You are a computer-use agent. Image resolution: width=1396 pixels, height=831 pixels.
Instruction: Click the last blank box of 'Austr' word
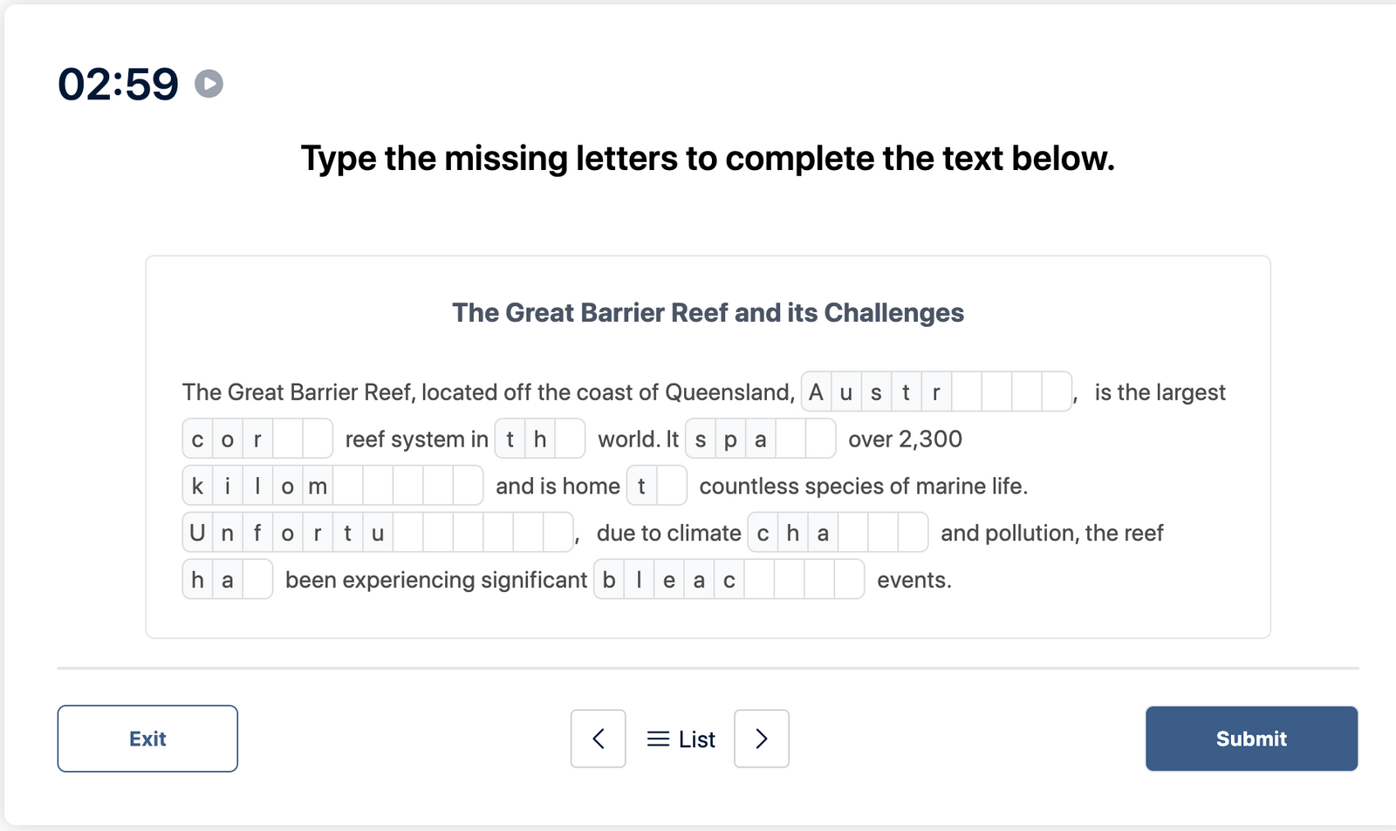(1057, 392)
